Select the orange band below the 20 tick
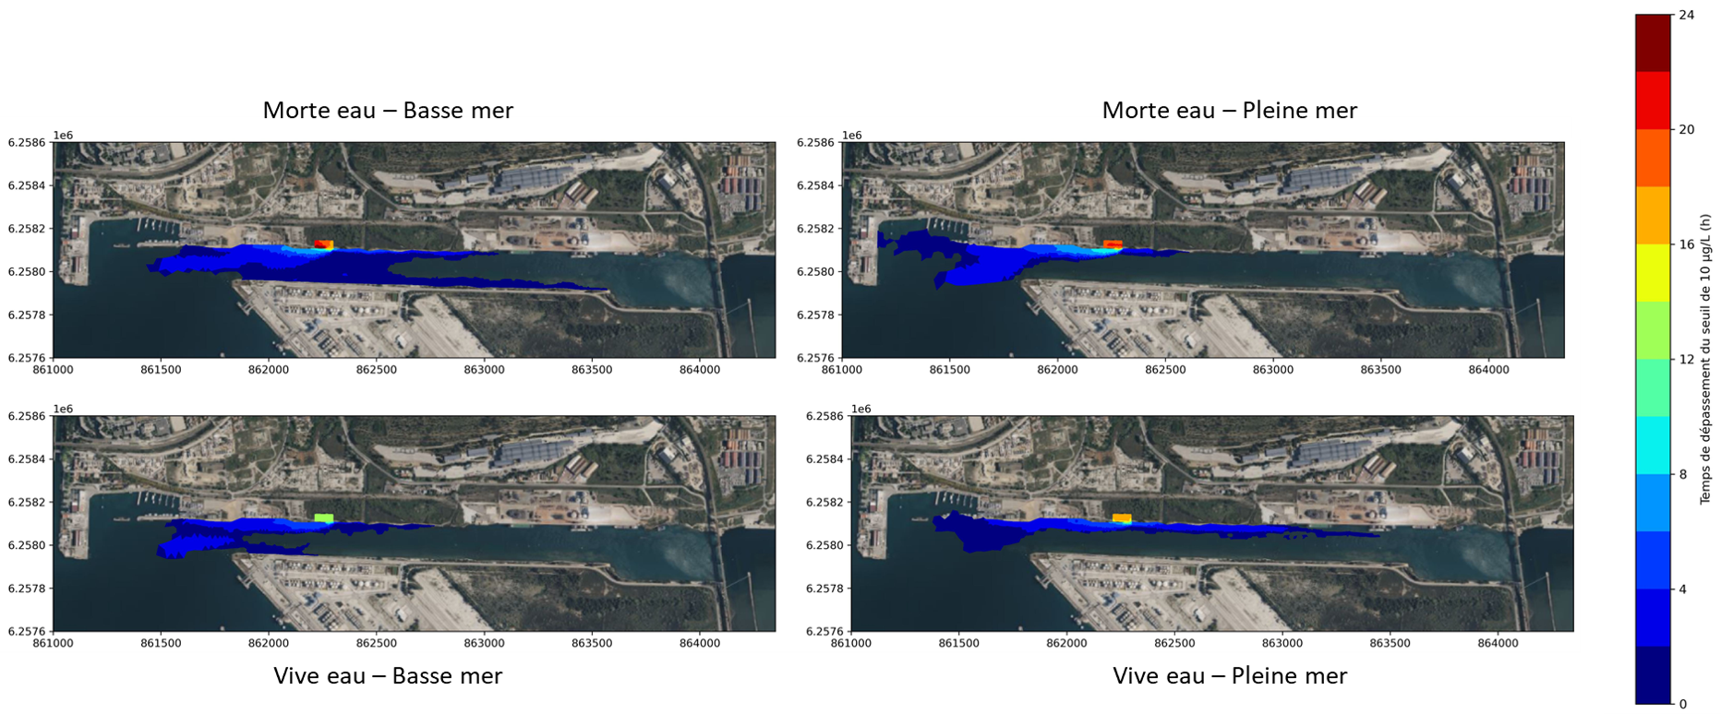Screen dimensions: 1721x714 (1653, 158)
